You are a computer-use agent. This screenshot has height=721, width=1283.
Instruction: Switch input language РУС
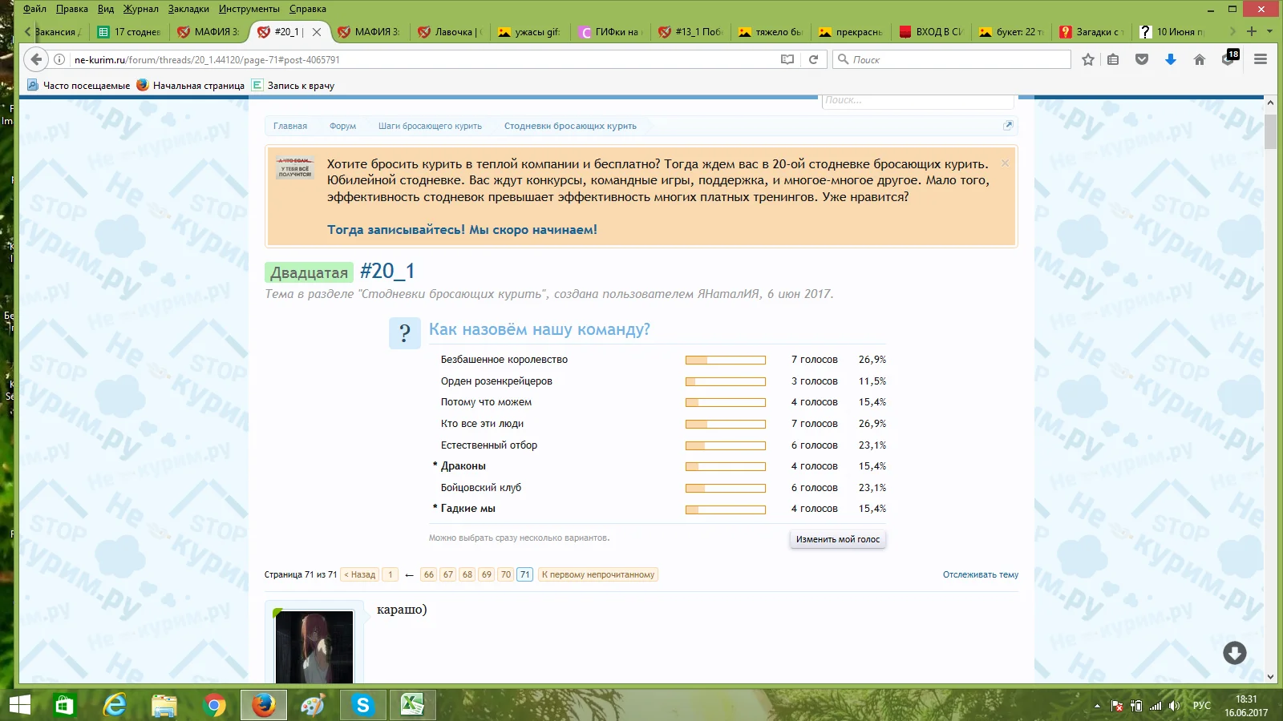coord(1202,706)
